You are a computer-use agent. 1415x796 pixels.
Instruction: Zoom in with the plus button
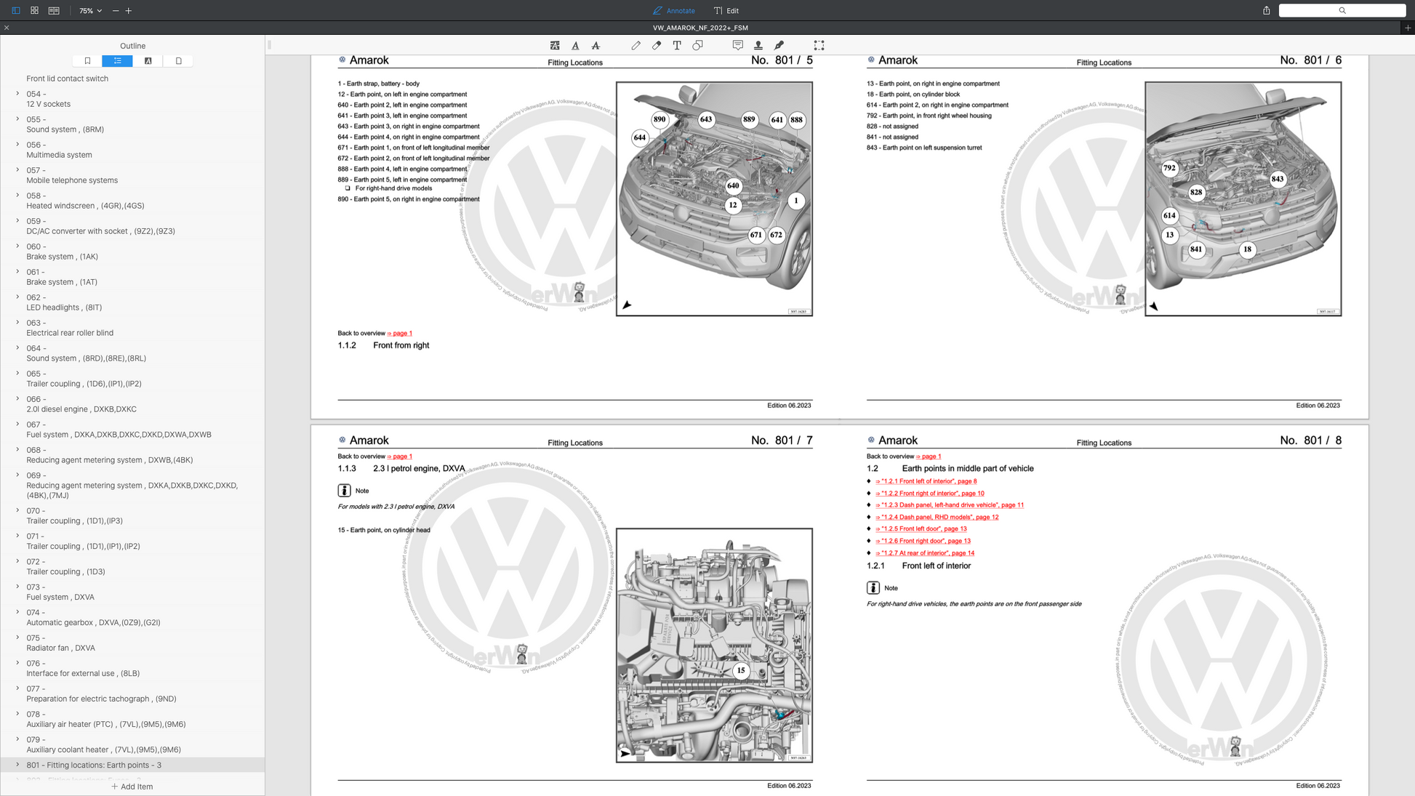tap(129, 11)
